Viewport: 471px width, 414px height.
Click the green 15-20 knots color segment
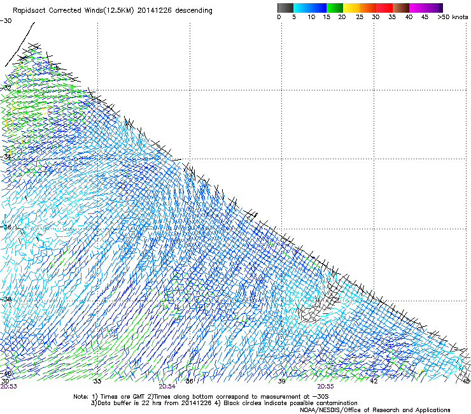click(x=335, y=8)
